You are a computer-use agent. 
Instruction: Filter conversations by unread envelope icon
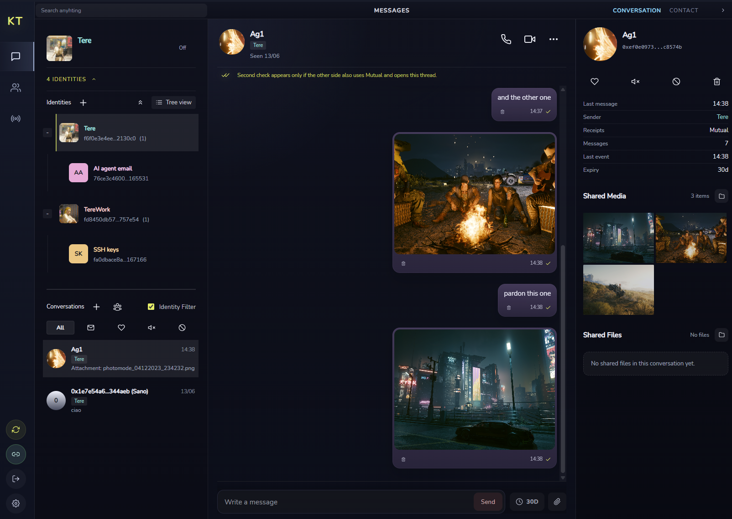pos(91,328)
